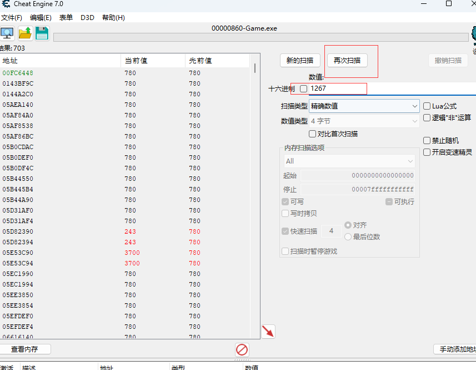The width and height of the screenshot is (476, 370).
Task: Check the 扫描时暂停游戏 option
Action: [x=285, y=251]
